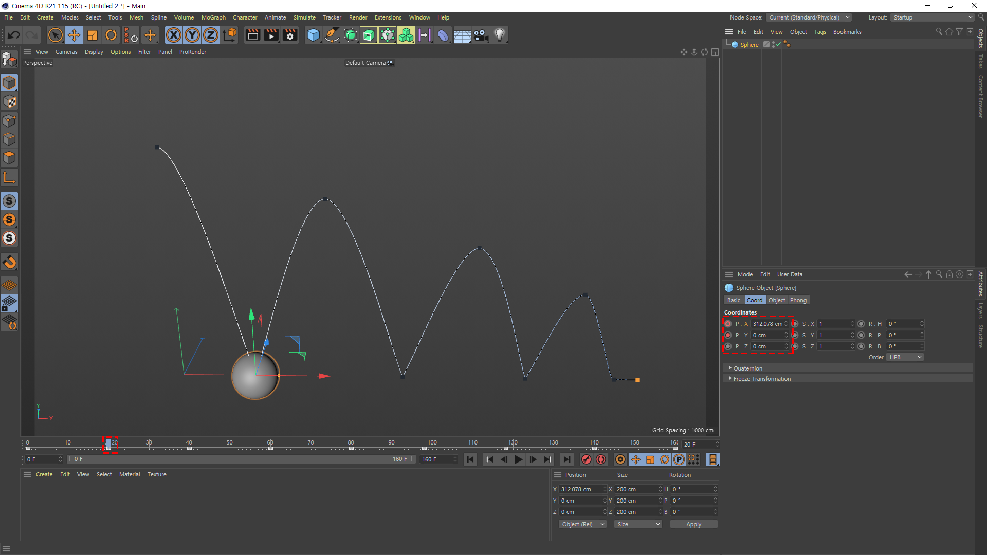987x555 pixels.
Task: Click the Camera object icon
Action: [x=481, y=35]
